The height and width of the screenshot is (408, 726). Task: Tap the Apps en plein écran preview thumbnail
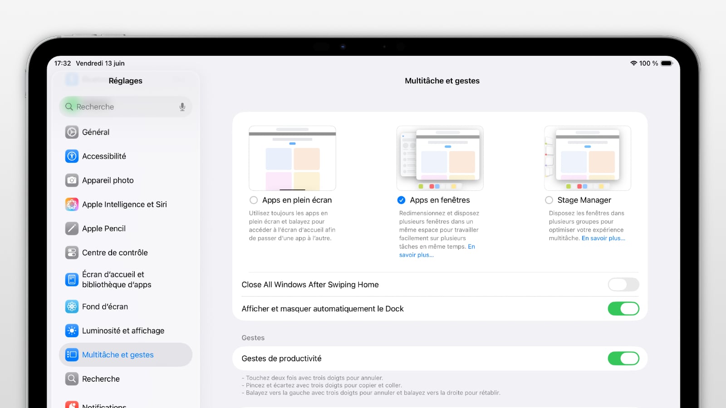[x=292, y=158]
